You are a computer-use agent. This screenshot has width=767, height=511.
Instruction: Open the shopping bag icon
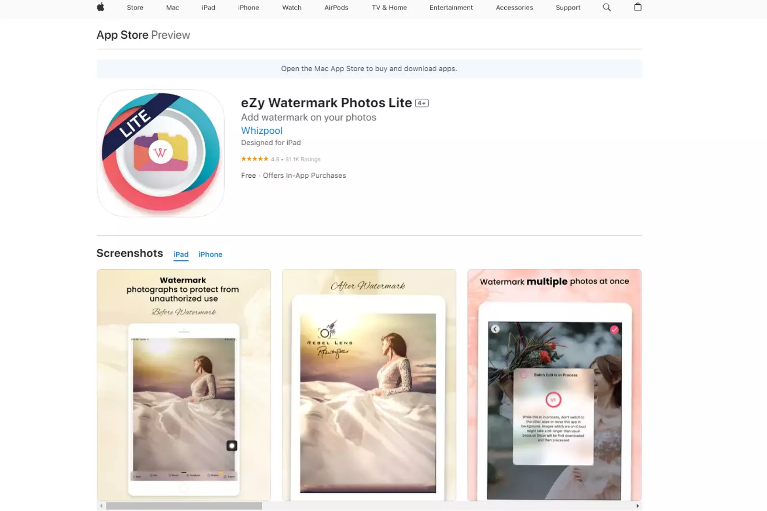point(638,7)
